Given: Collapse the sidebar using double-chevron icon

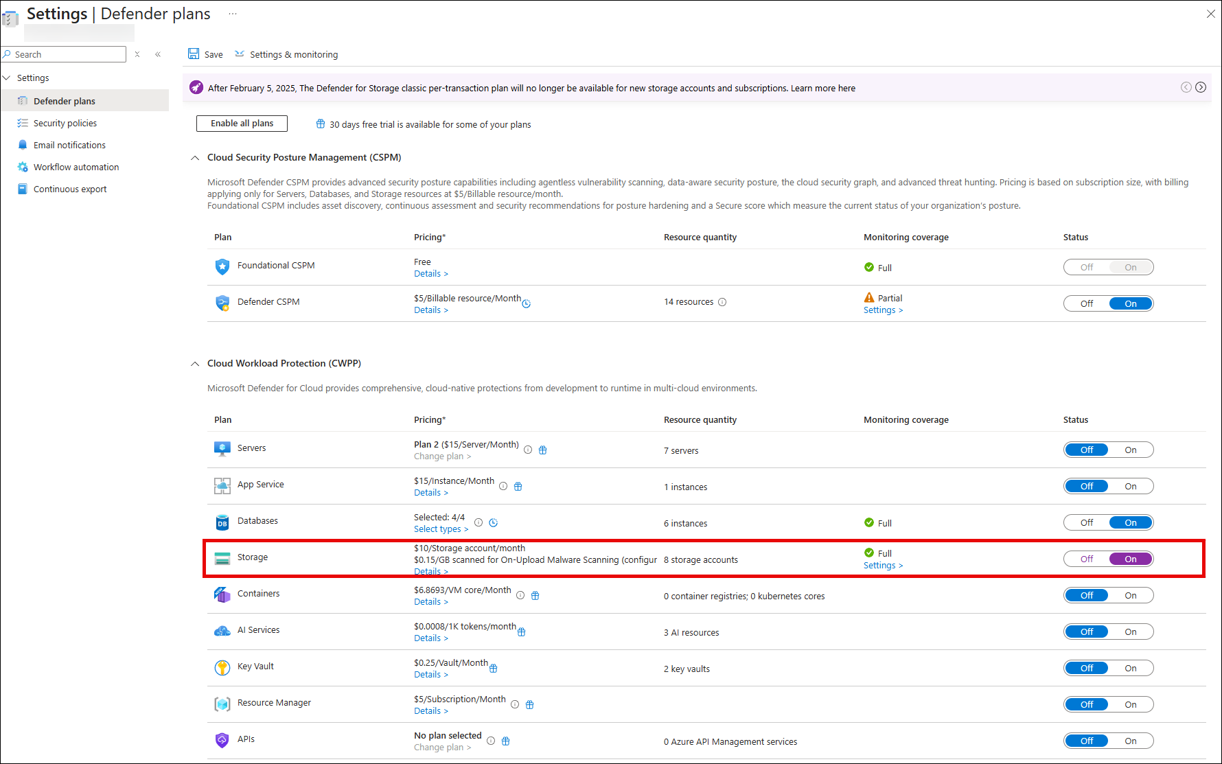Looking at the screenshot, I should pyautogui.click(x=158, y=54).
